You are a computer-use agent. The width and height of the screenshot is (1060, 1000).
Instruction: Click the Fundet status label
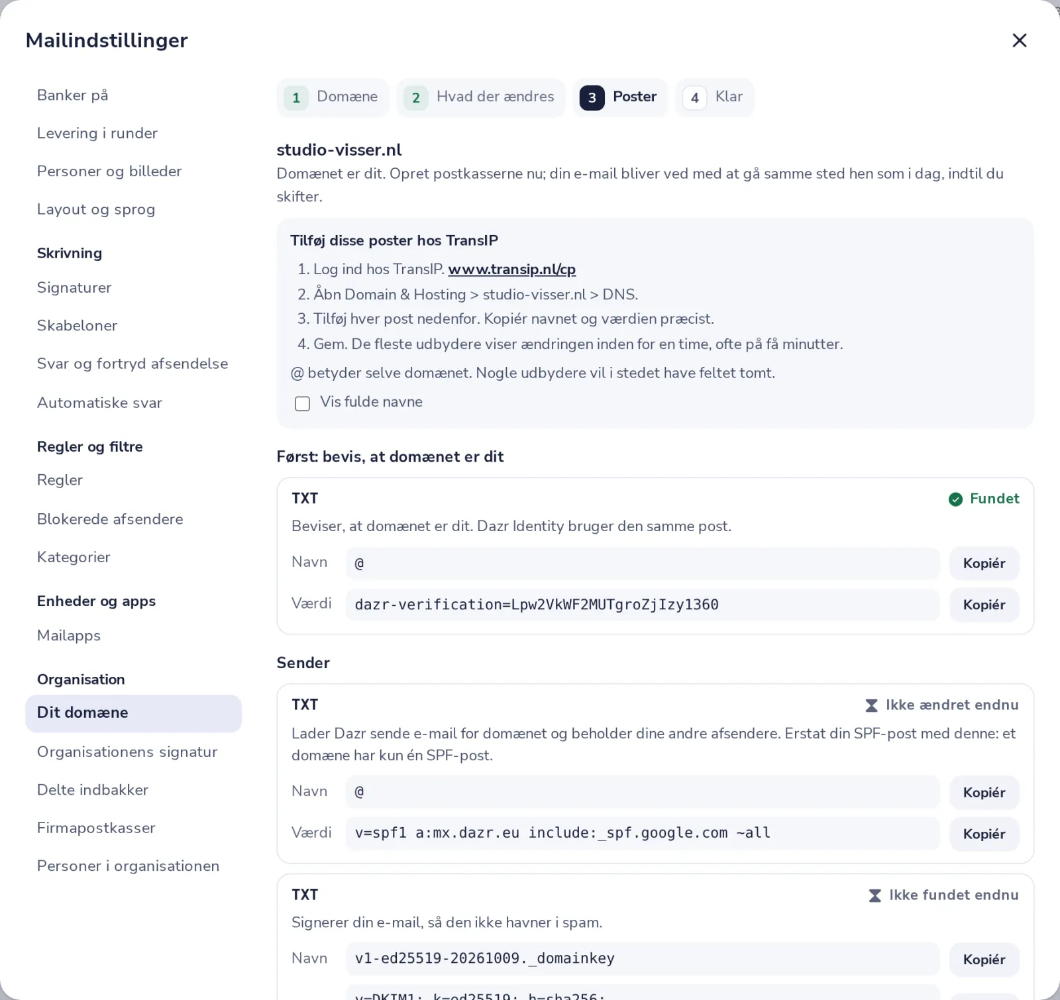(x=994, y=499)
